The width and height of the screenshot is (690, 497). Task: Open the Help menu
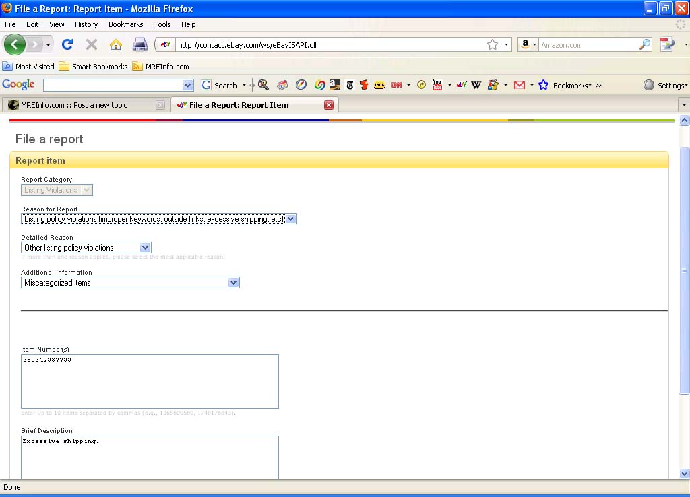pos(189,24)
